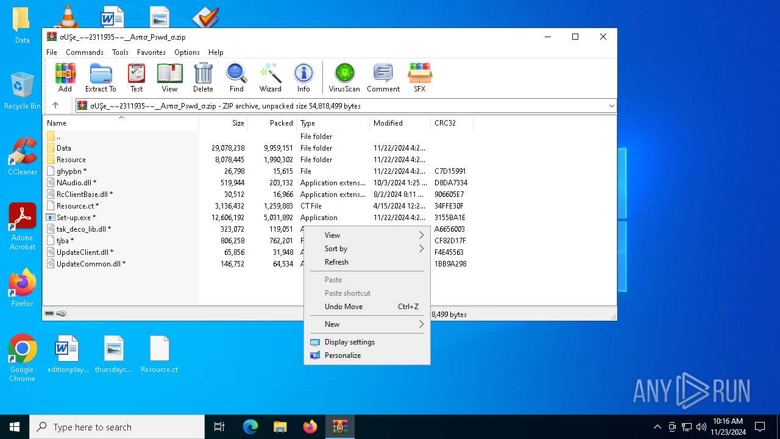The image size is (780, 439).
Task: Click the Windows Start button
Action: click(15, 427)
